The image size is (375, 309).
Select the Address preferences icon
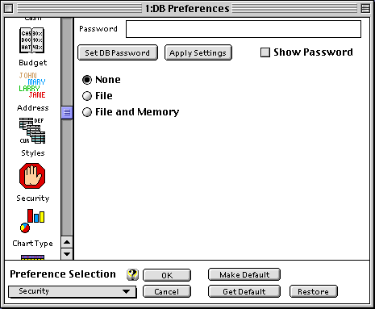tap(32, 86)
